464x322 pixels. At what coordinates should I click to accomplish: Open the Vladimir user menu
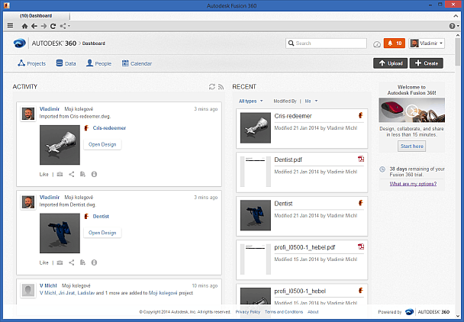click(x=427, y=43)
